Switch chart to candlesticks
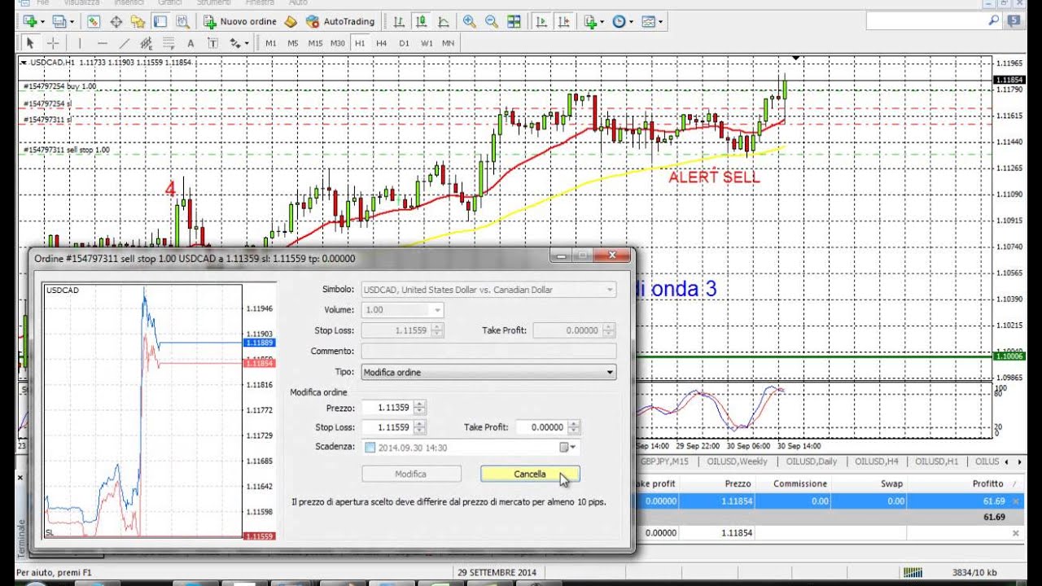Image resolution: width=1042 pixels, height=586 pixels. [x=420, y=21]
